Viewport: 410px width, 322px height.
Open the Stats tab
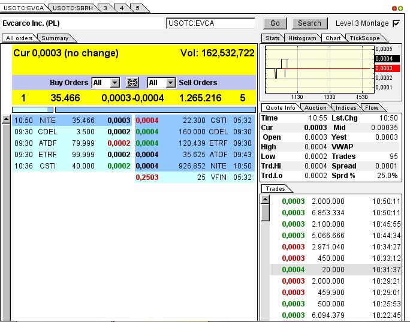pos(273,38)
